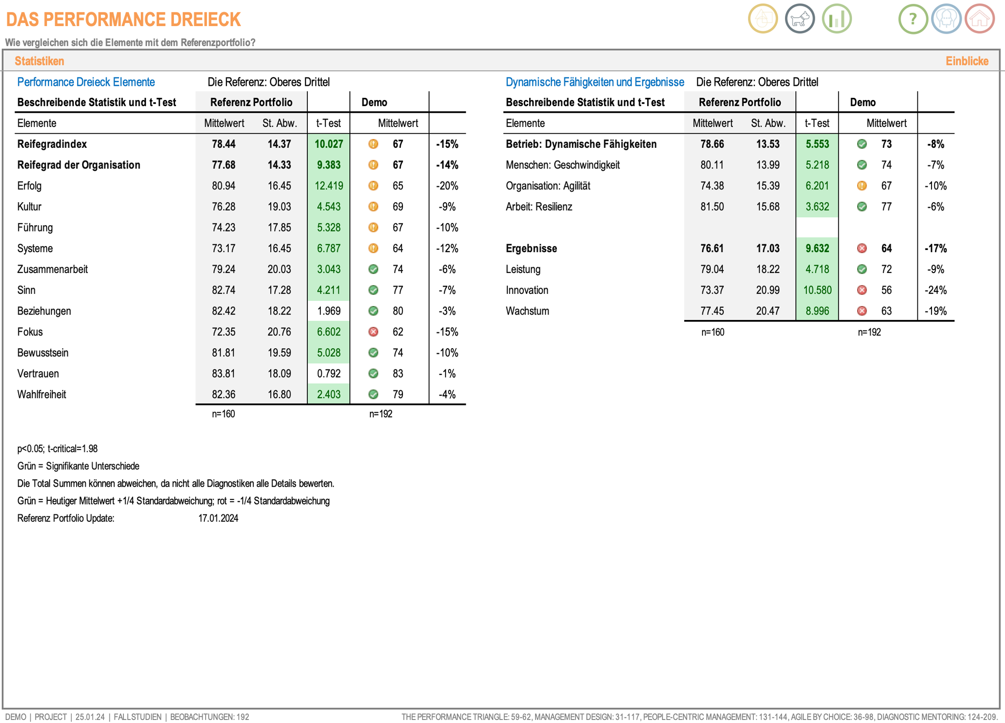Click the green check icon for Zusammenarbeit

373,269
